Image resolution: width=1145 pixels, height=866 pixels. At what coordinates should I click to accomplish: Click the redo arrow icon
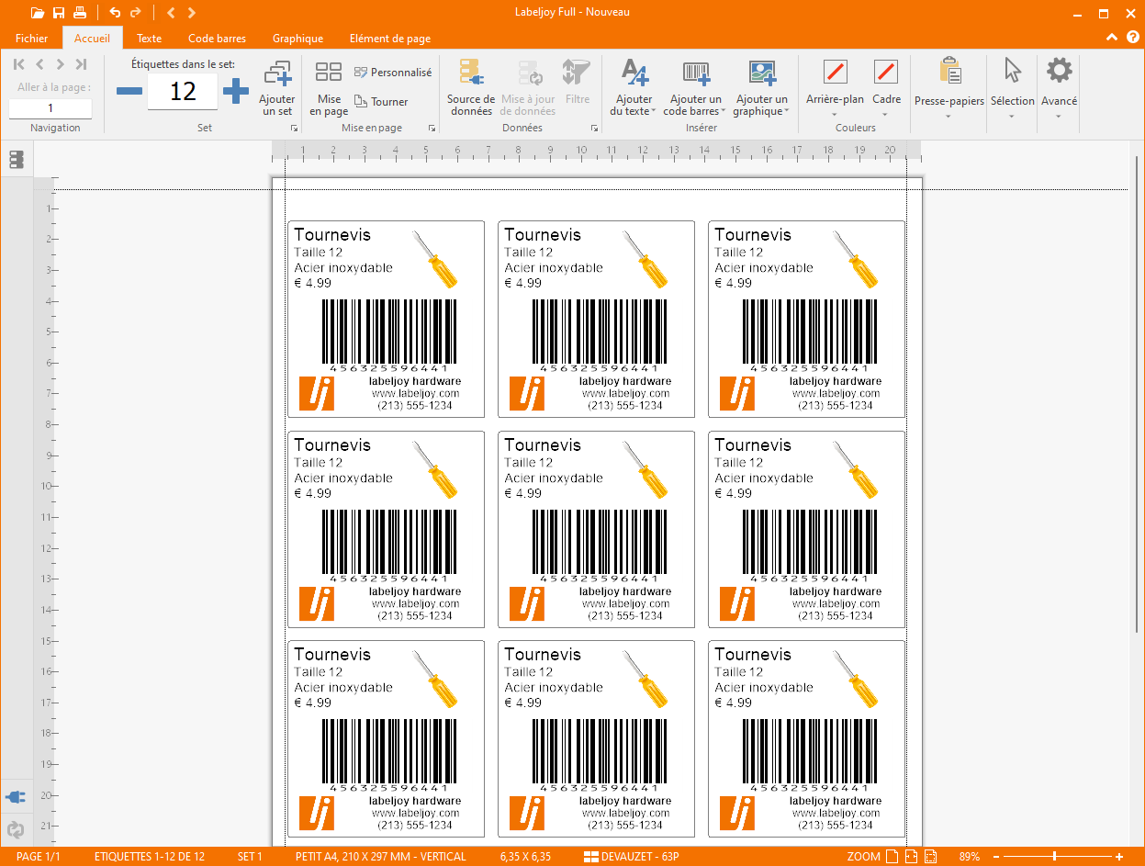point(136,13)
